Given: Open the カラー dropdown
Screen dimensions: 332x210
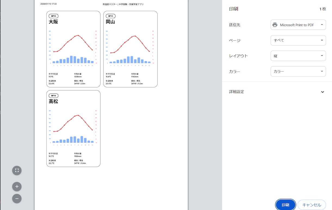Looking at the screenshot, I should (298, 71).
